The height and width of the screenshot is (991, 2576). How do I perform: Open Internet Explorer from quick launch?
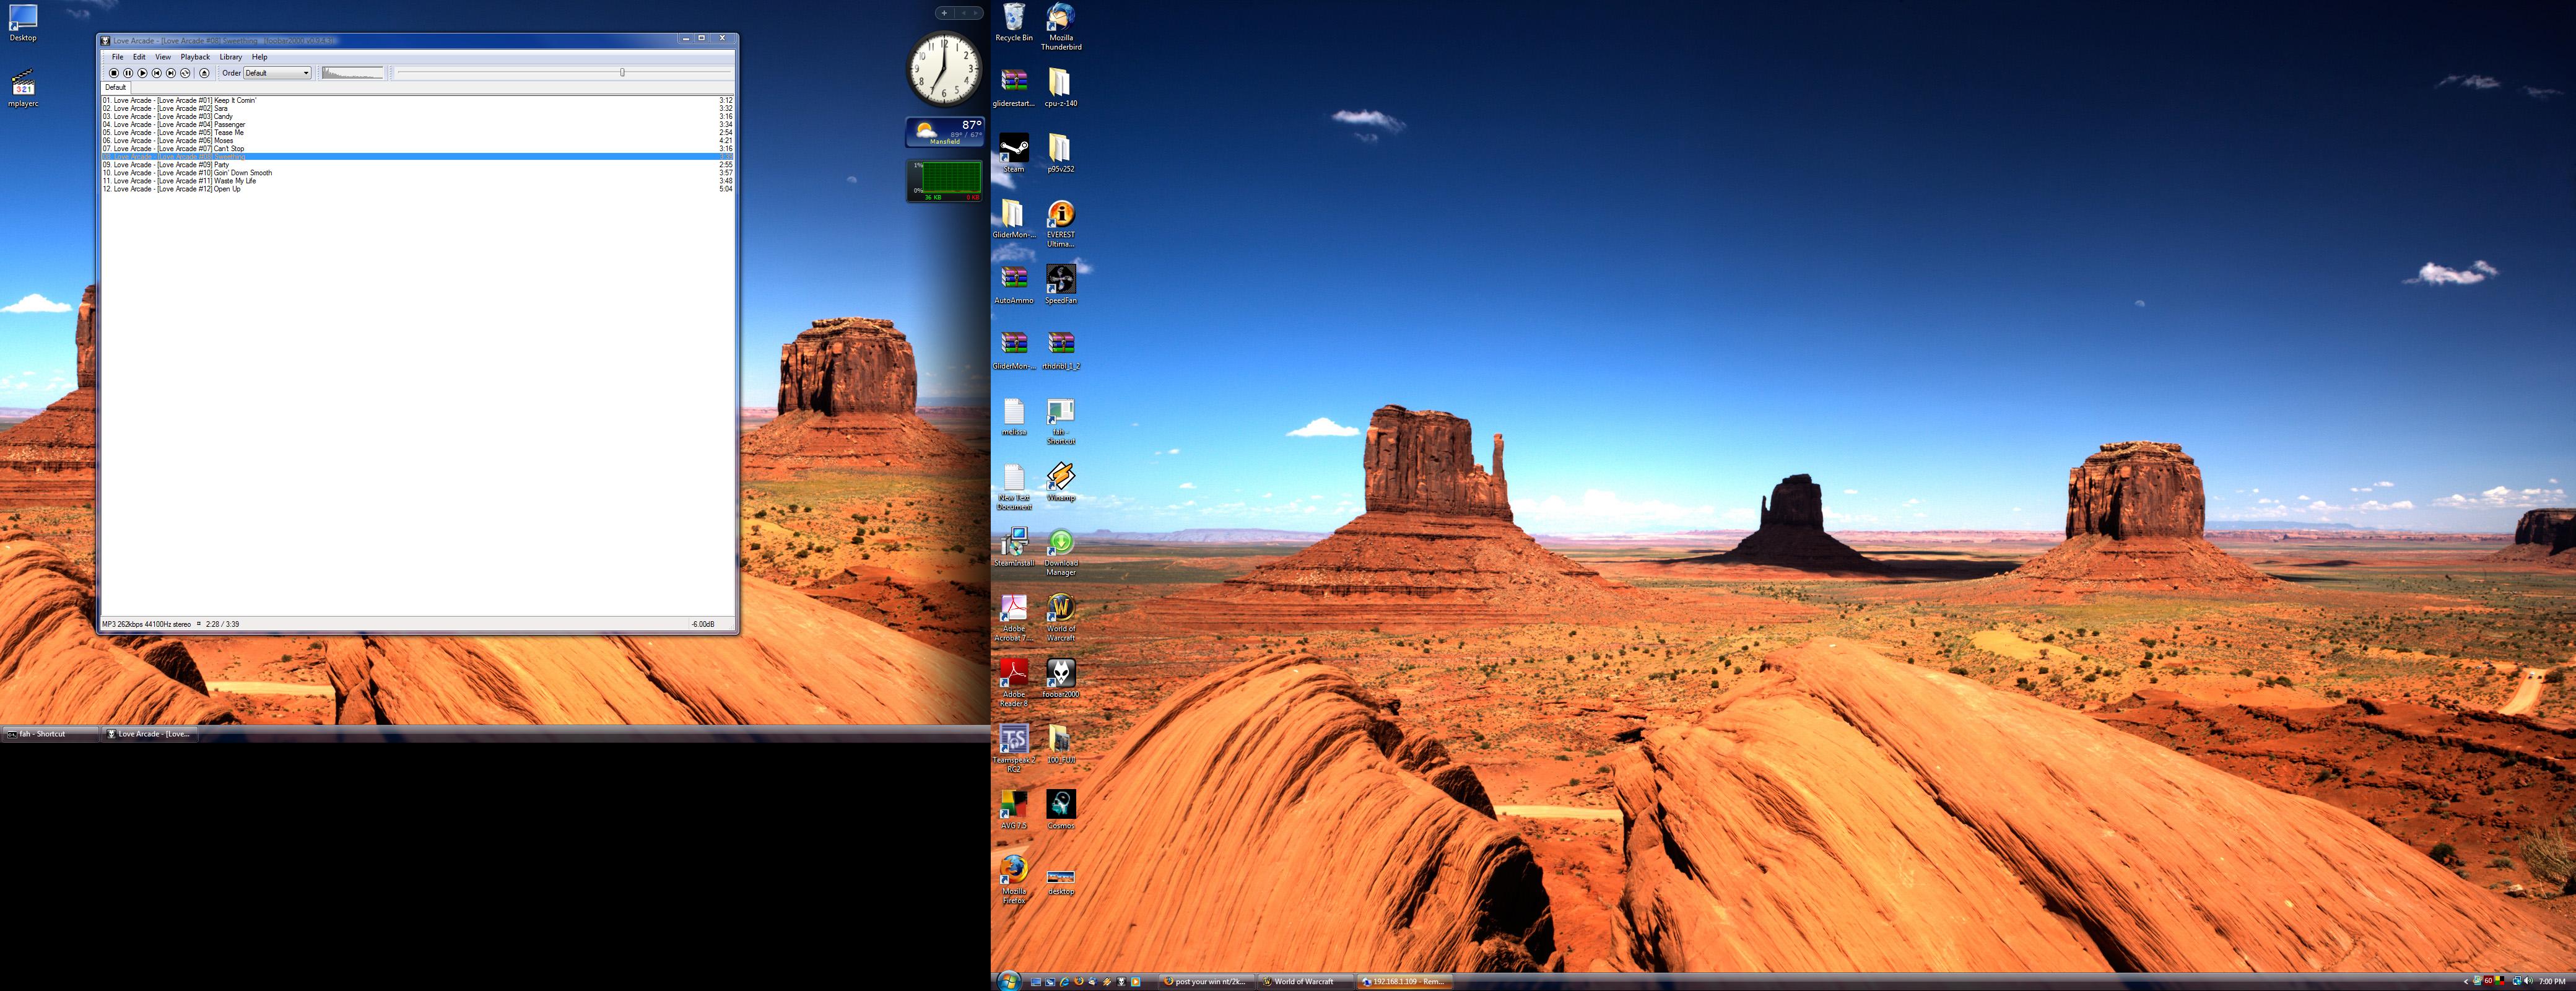pos(1064,982)
